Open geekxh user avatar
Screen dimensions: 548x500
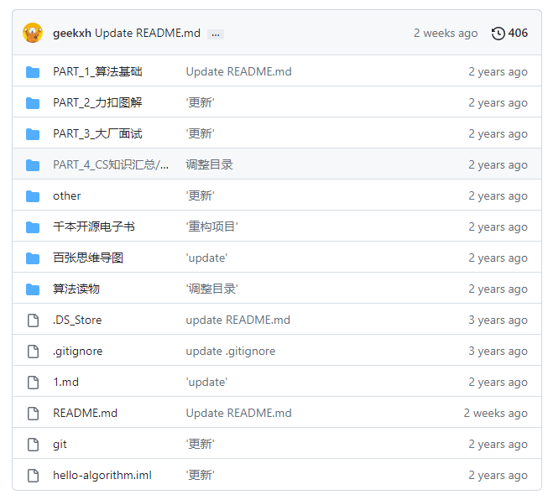click(33, 33)
